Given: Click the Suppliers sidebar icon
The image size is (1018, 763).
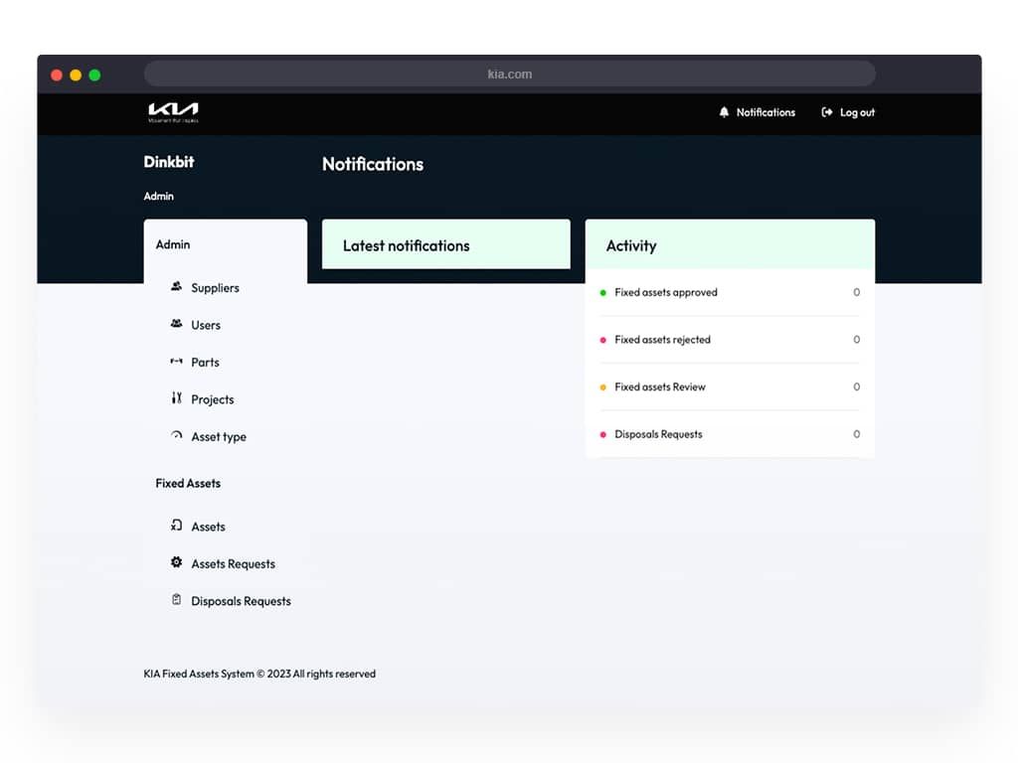Looking at the screenshot, I should [176, 286].
